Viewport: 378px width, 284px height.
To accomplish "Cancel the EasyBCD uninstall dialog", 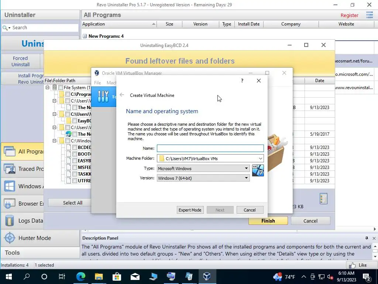I will click(310, 221).
